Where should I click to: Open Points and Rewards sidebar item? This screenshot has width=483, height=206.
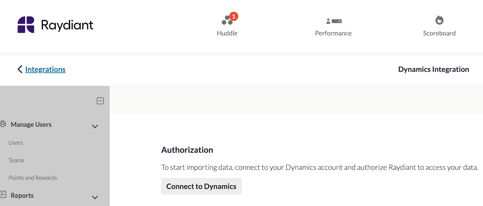coord(33,178)
